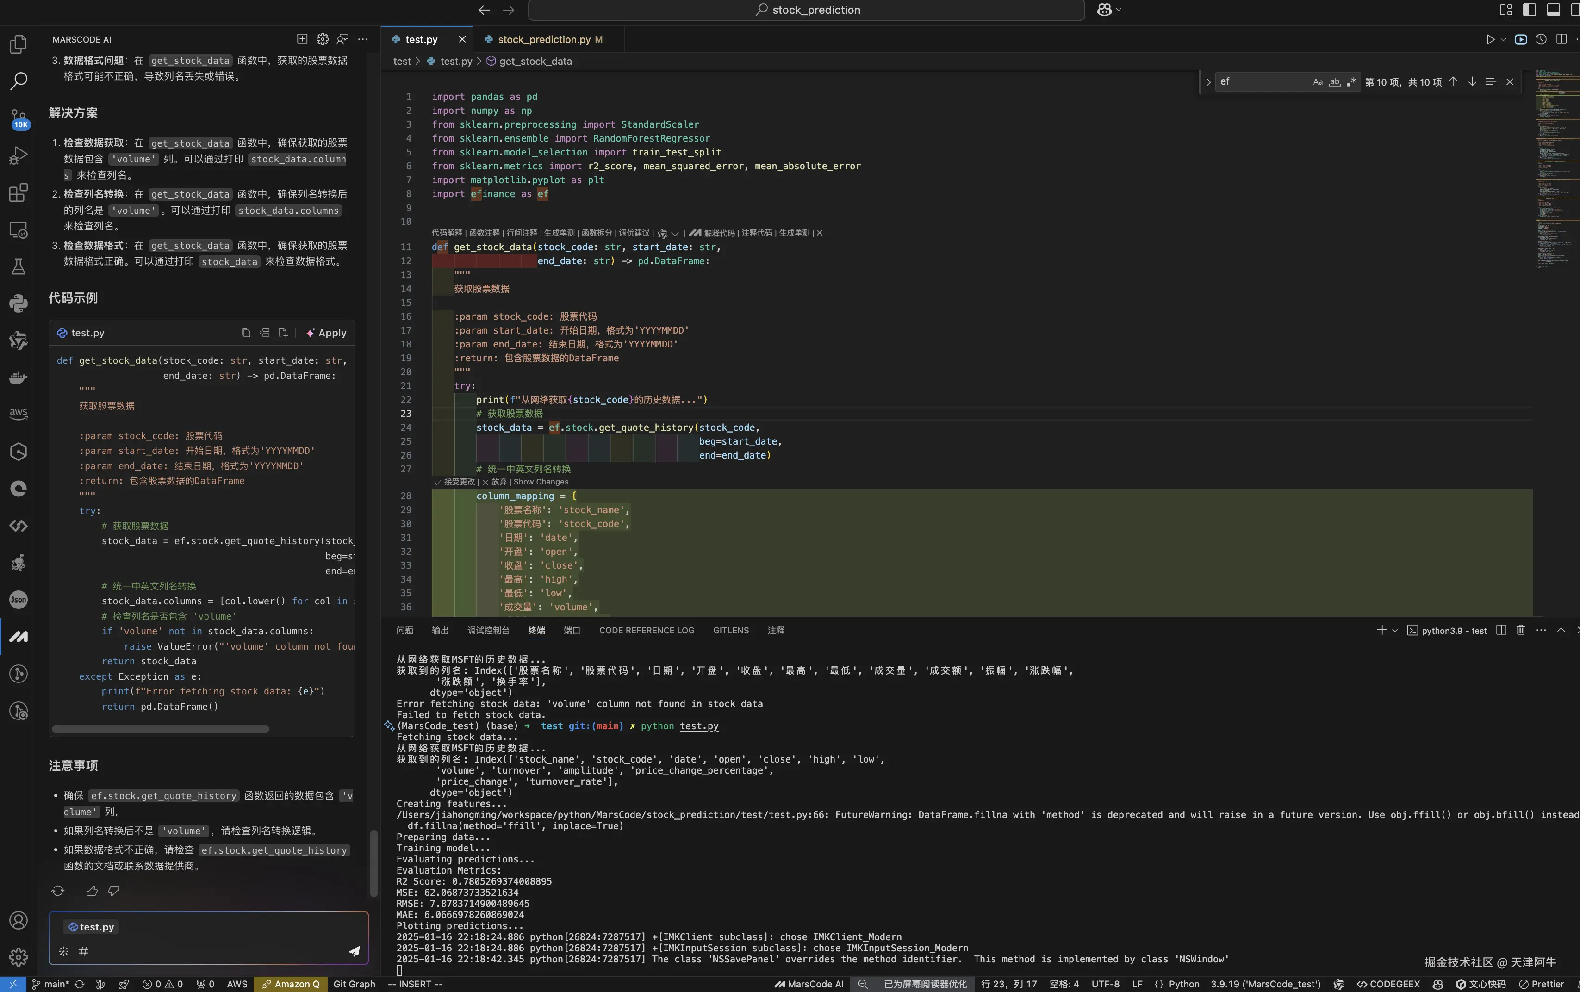
Task: Click Show Changes link above column_mapping
Action: click(x=541, y=482)
